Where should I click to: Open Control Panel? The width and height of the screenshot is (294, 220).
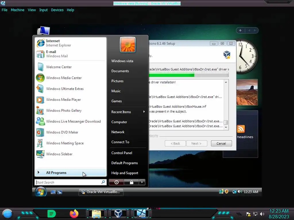tap(122, 153)
